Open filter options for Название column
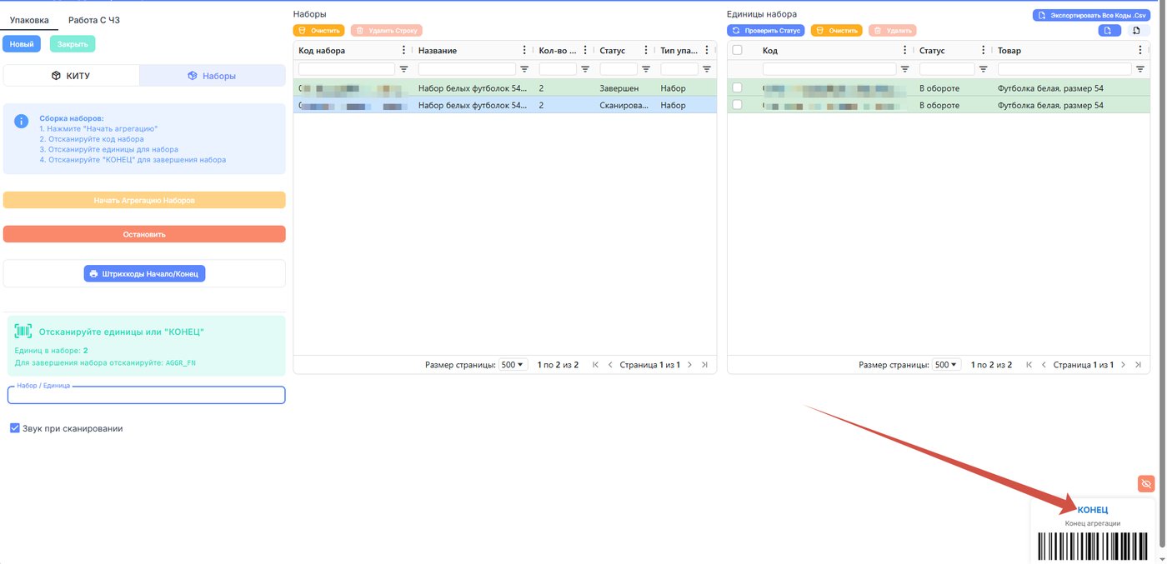 pyautogui.click(x=524, y=69)
